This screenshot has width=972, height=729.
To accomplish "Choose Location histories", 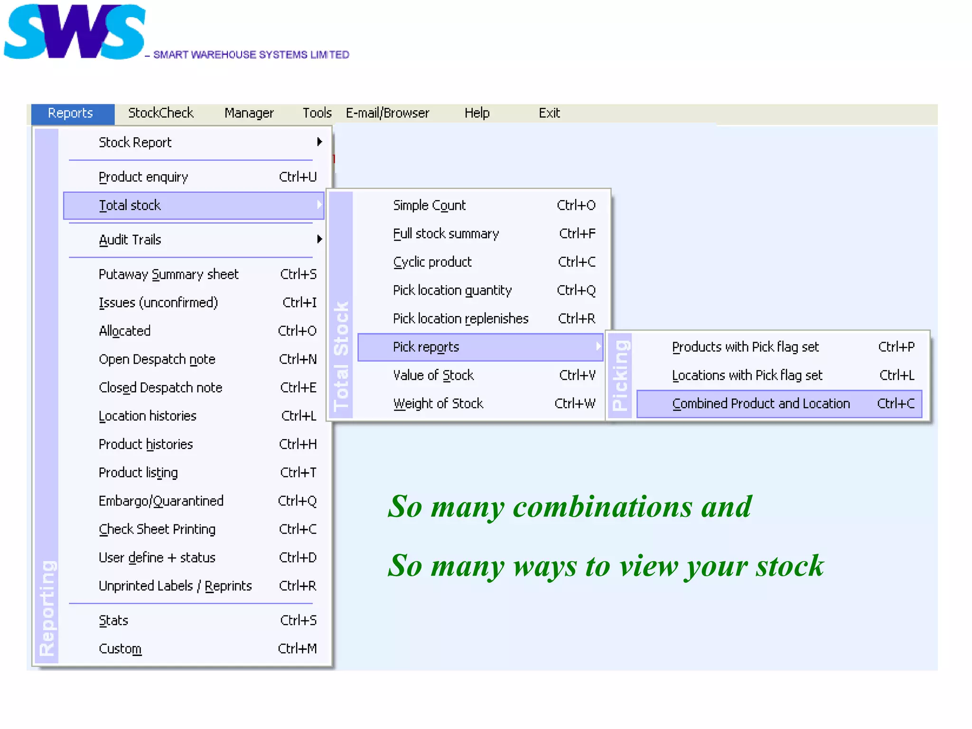I will (x=194, y=416).
